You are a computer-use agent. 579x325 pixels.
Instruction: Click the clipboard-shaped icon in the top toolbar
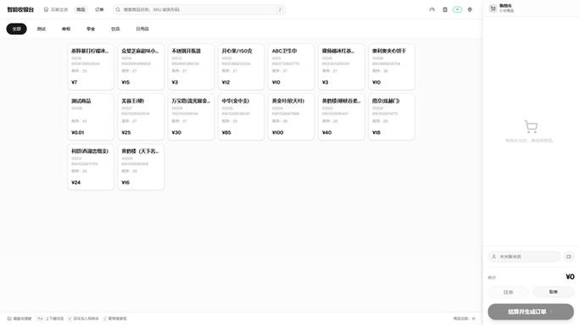[445, 9]
